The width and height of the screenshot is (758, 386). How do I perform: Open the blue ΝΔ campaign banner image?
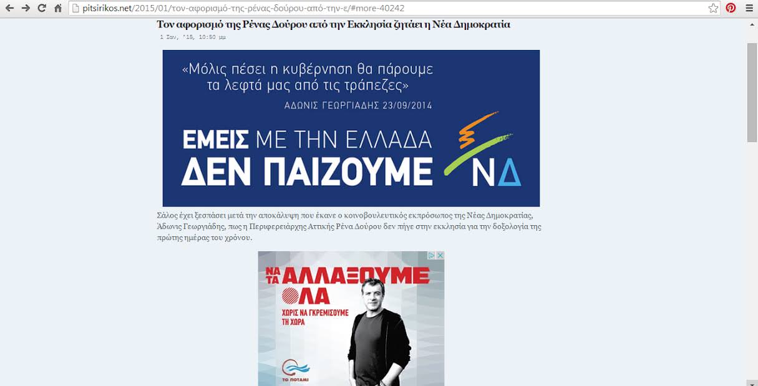pos(351,128)
